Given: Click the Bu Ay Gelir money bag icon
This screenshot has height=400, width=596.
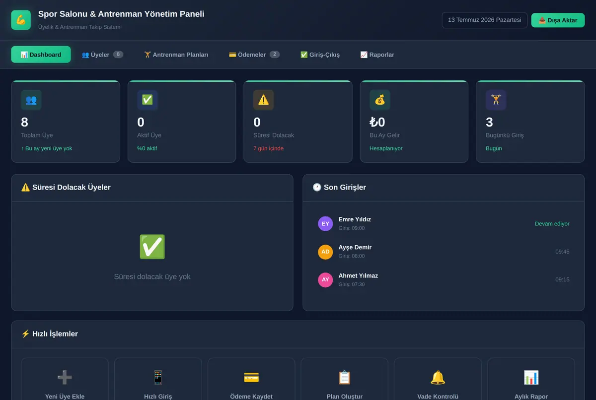Looking at the screenshot, I should tap(380, 100).
